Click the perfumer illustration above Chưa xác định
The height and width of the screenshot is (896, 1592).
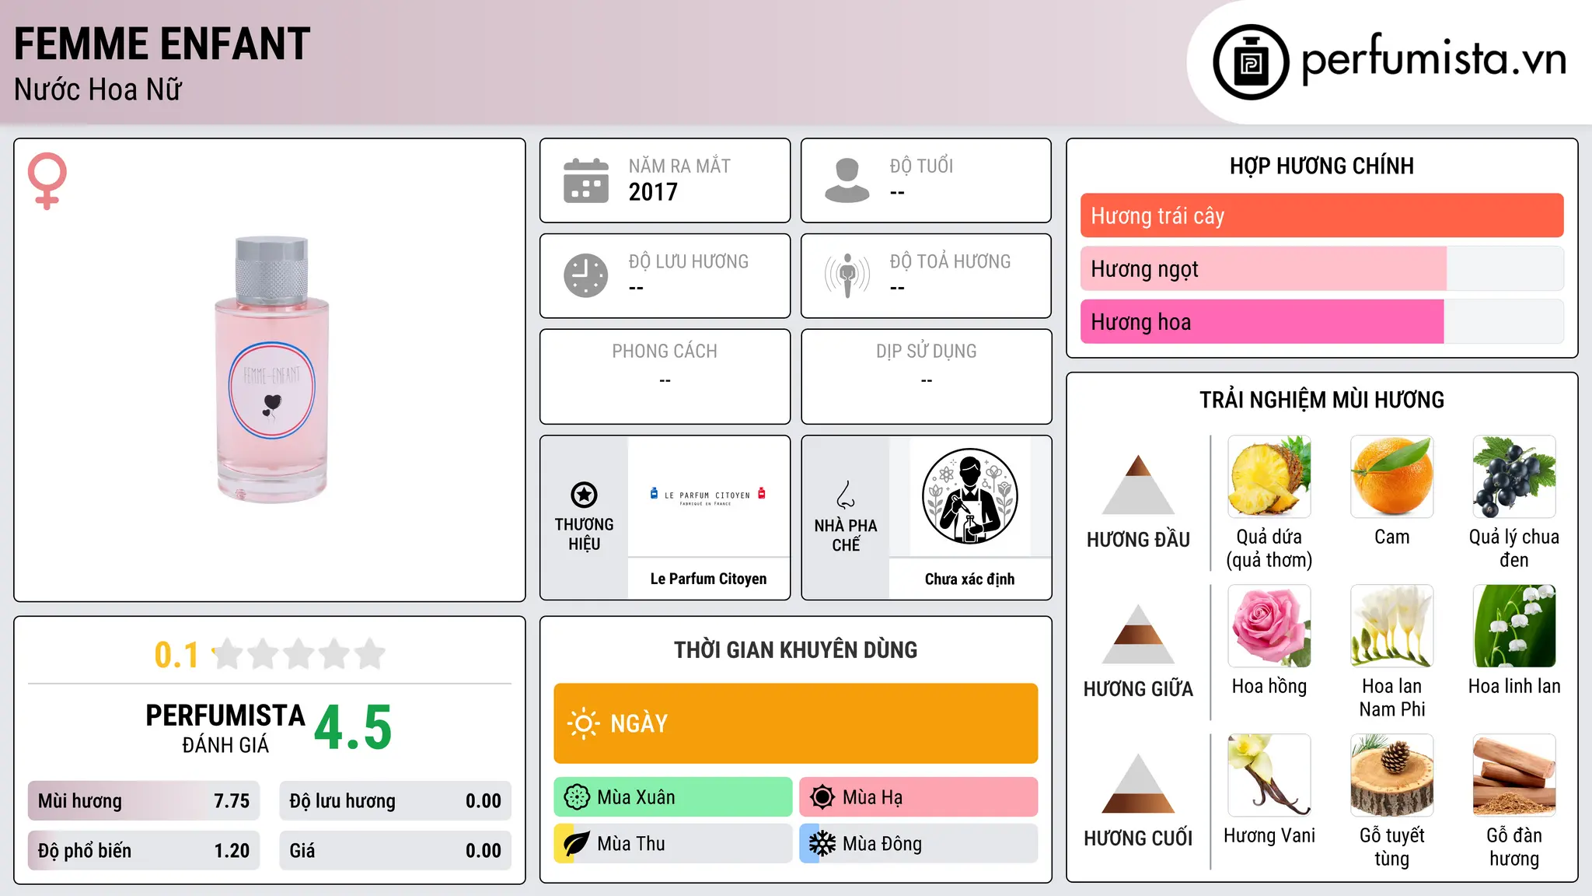(970, 496)
